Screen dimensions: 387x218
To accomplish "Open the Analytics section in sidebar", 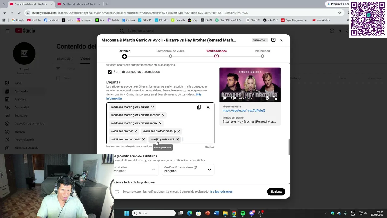I will (20, 99).
